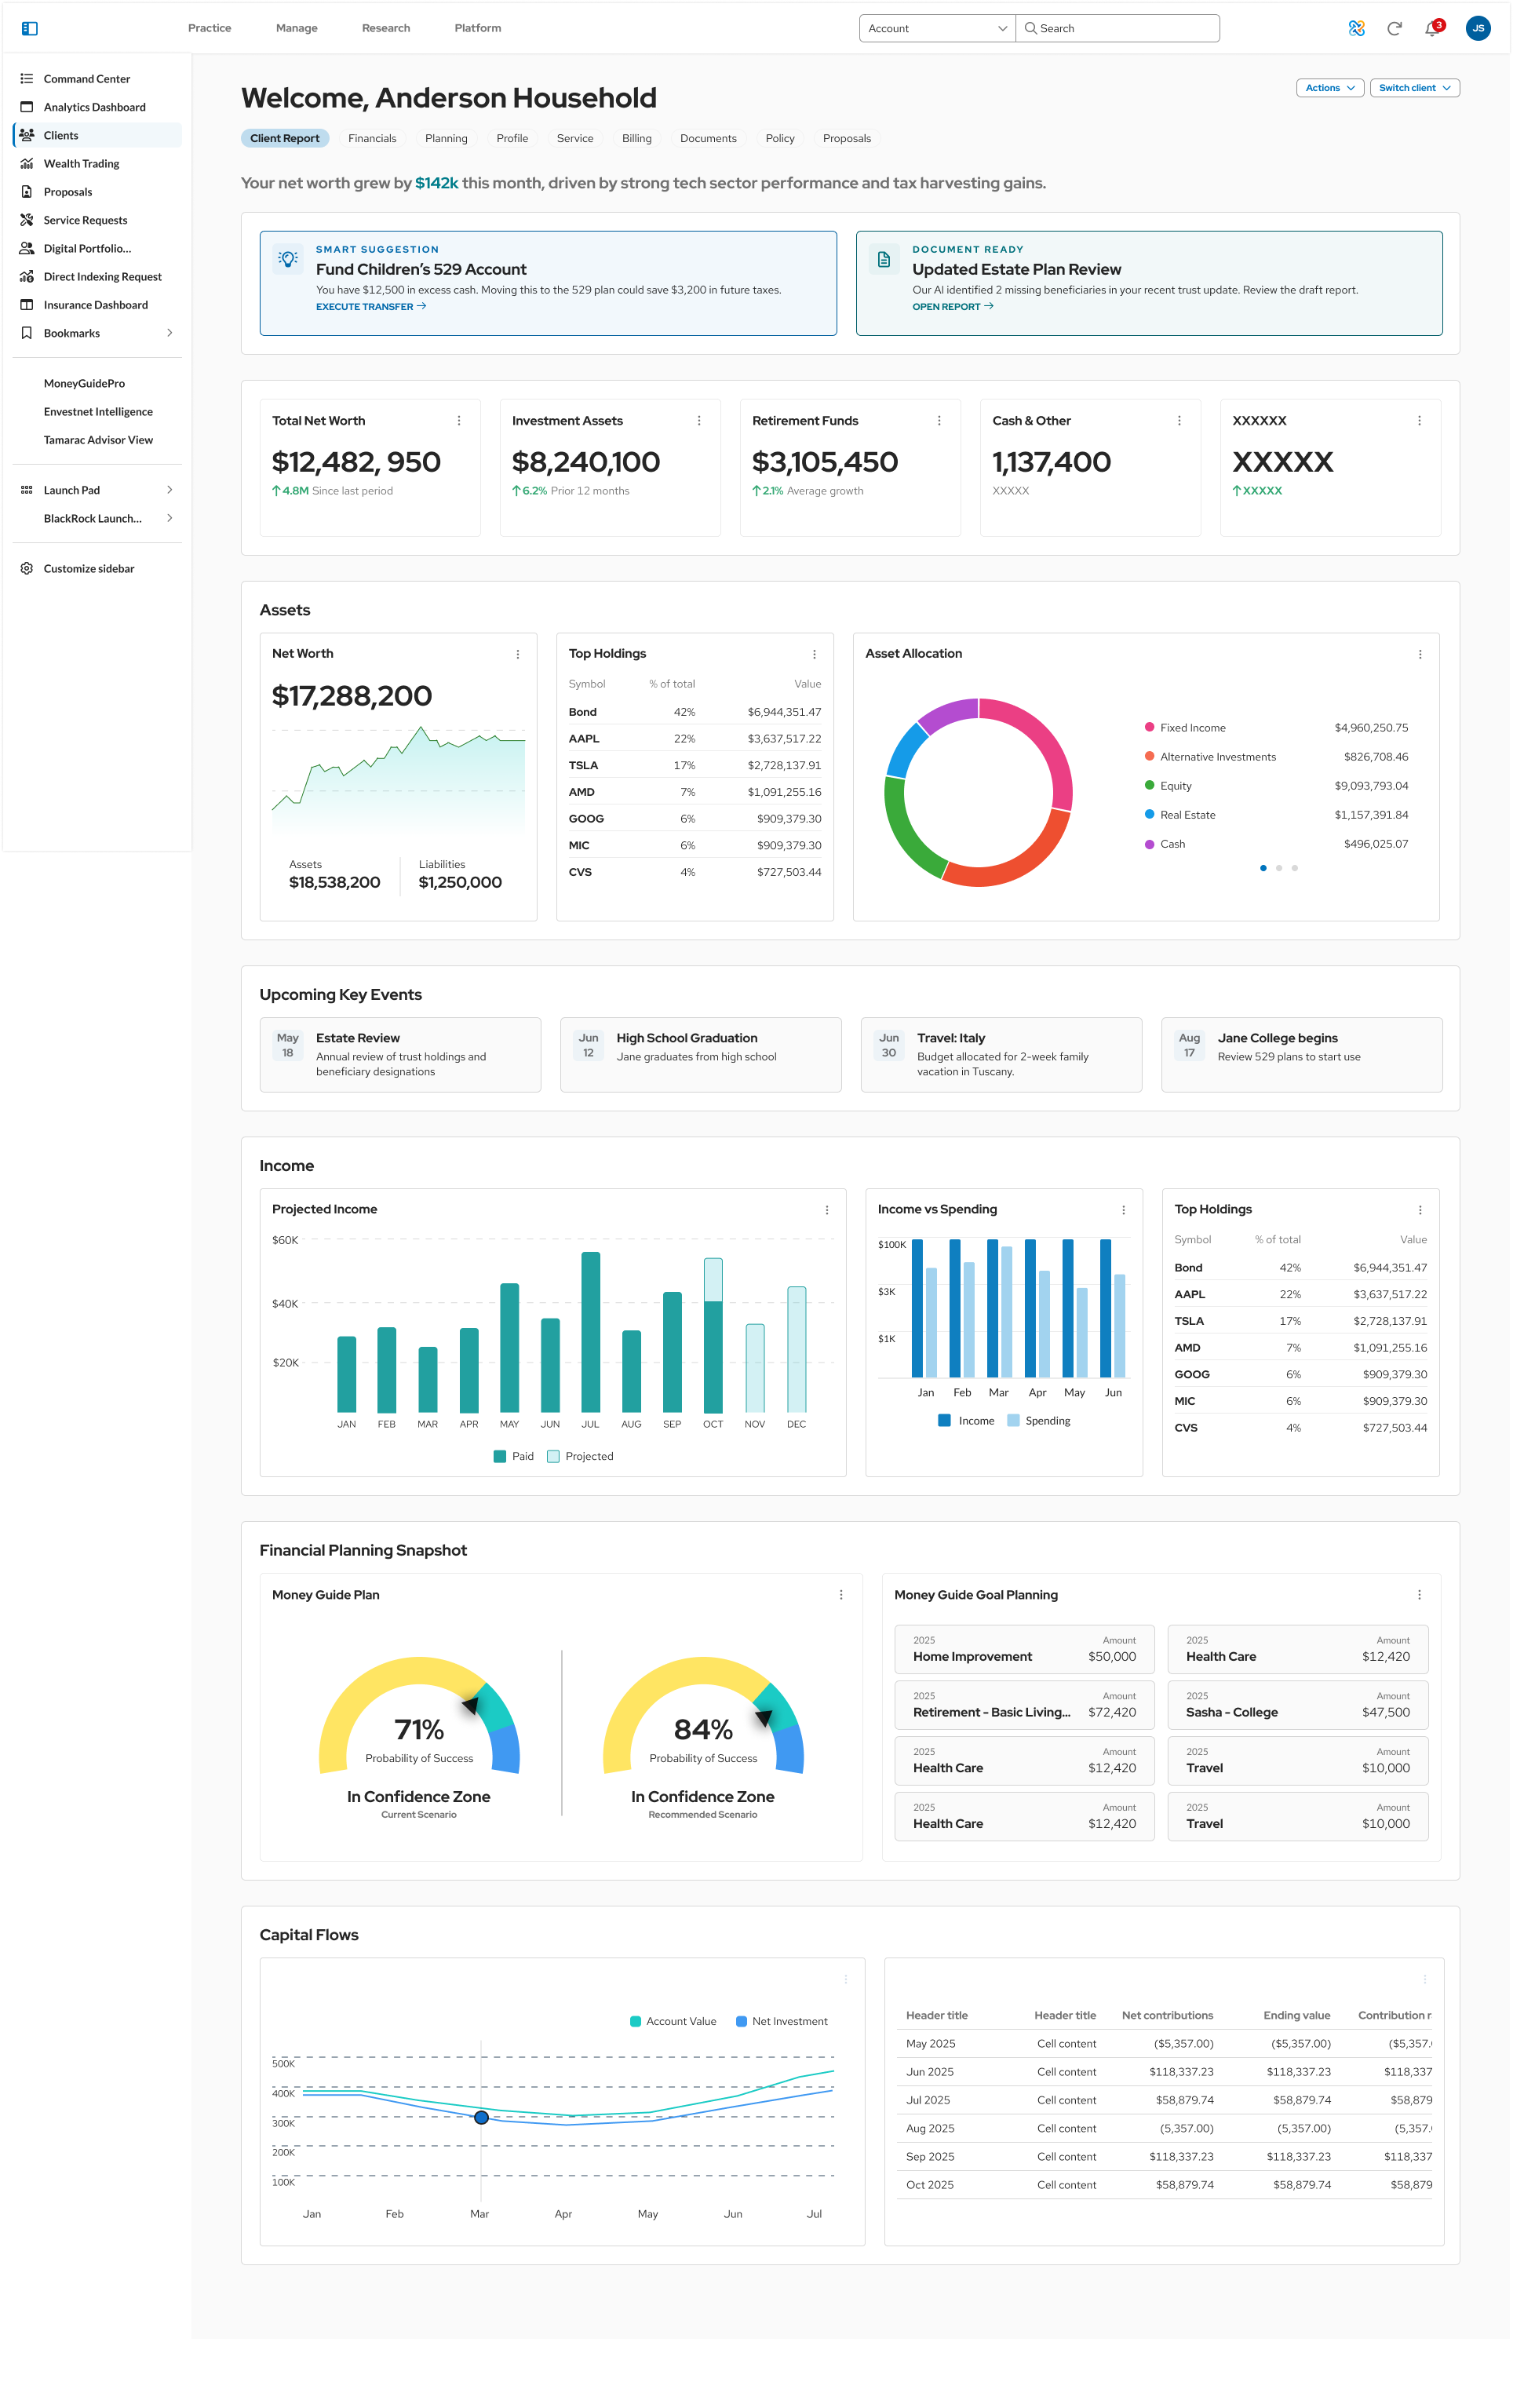Viewport: 1513px width, 2408px height.
Task: Toggle the sidebar panel icon
Action: point(30,28)
